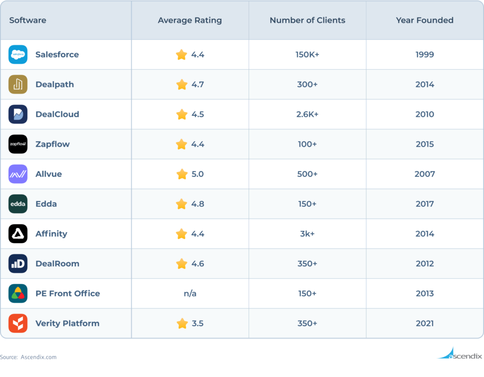Click the Verity Platform name text
The image size is (484, 377).
pos(67,324)
